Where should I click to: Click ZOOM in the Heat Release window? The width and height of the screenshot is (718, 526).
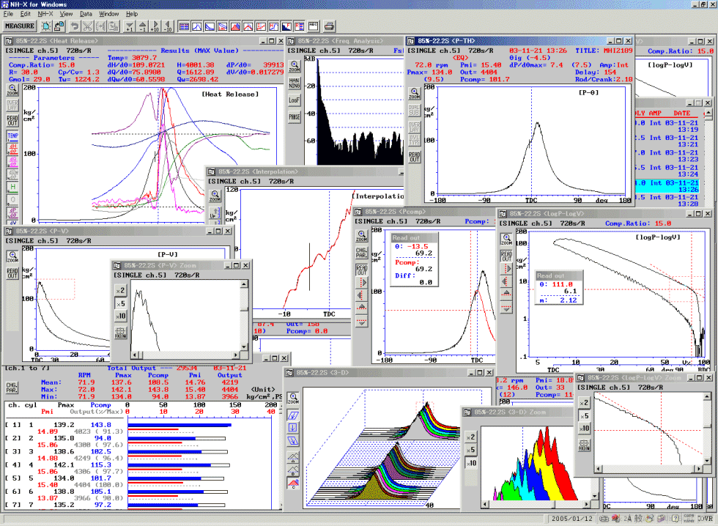(x=12, y=89)
